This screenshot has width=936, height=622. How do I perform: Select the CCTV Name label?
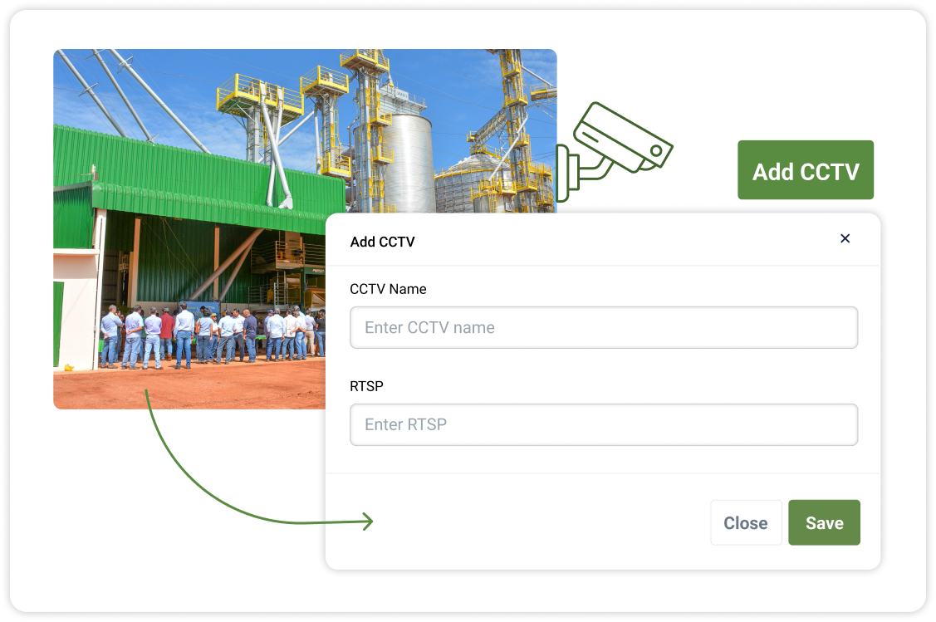tap(388, 289)
